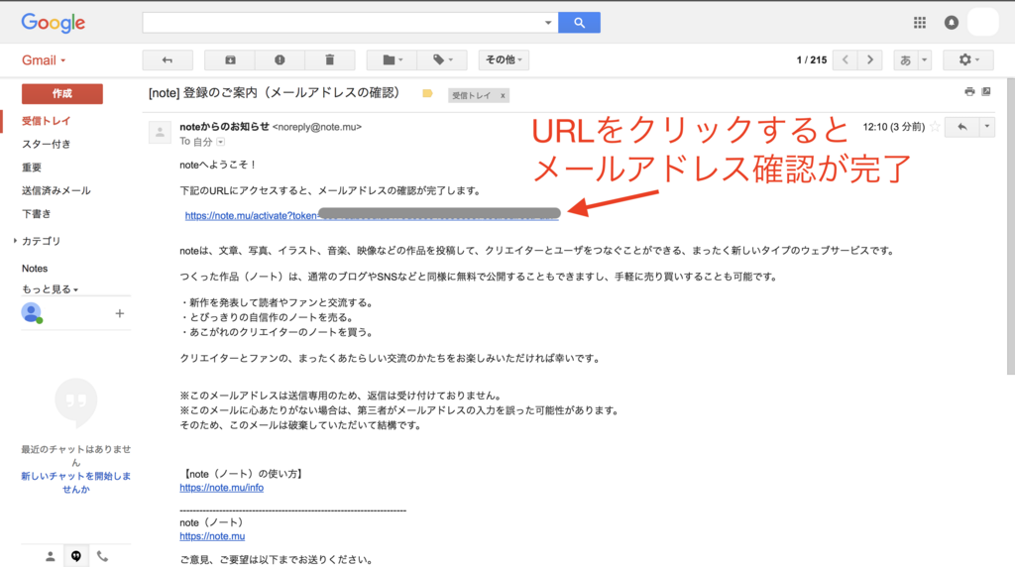This screenshot has width=1015, height=567.
Task: Go to the newer message arrow
Action: (x=846, y=59)
